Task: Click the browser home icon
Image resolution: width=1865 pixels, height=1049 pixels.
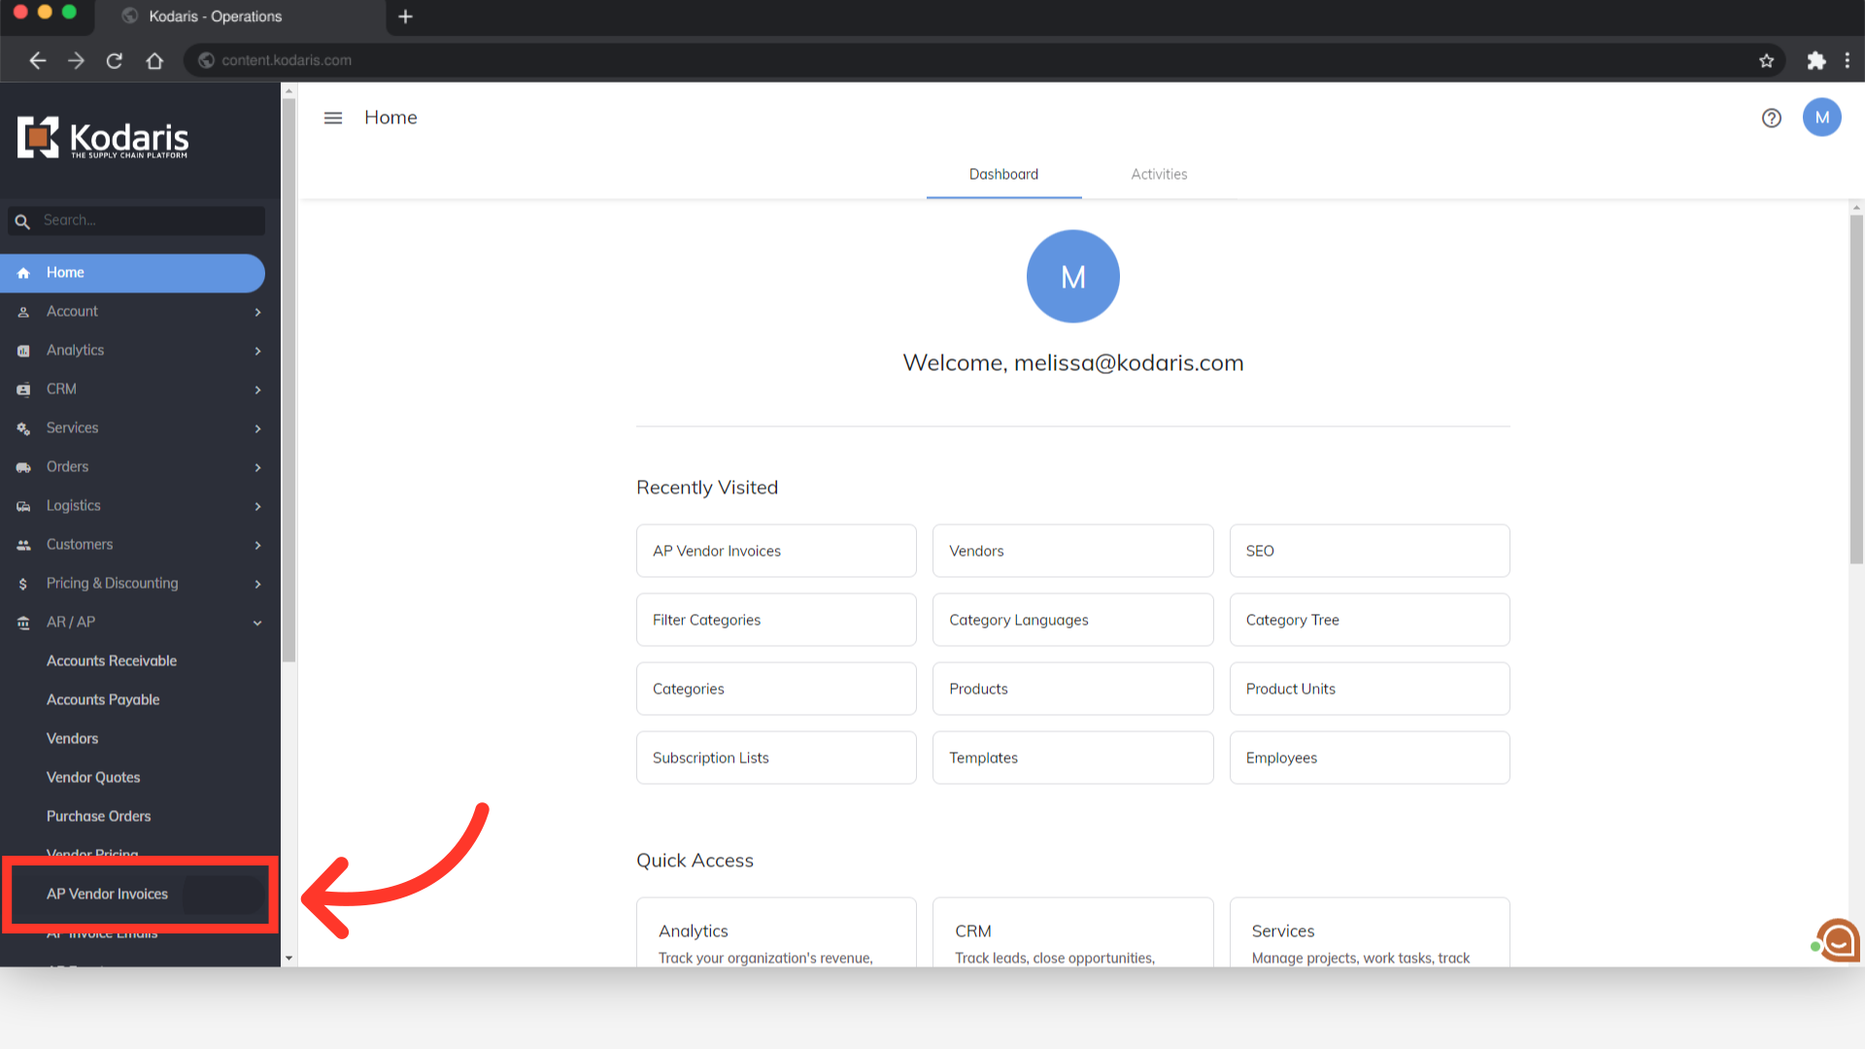Action: (154, 60)
